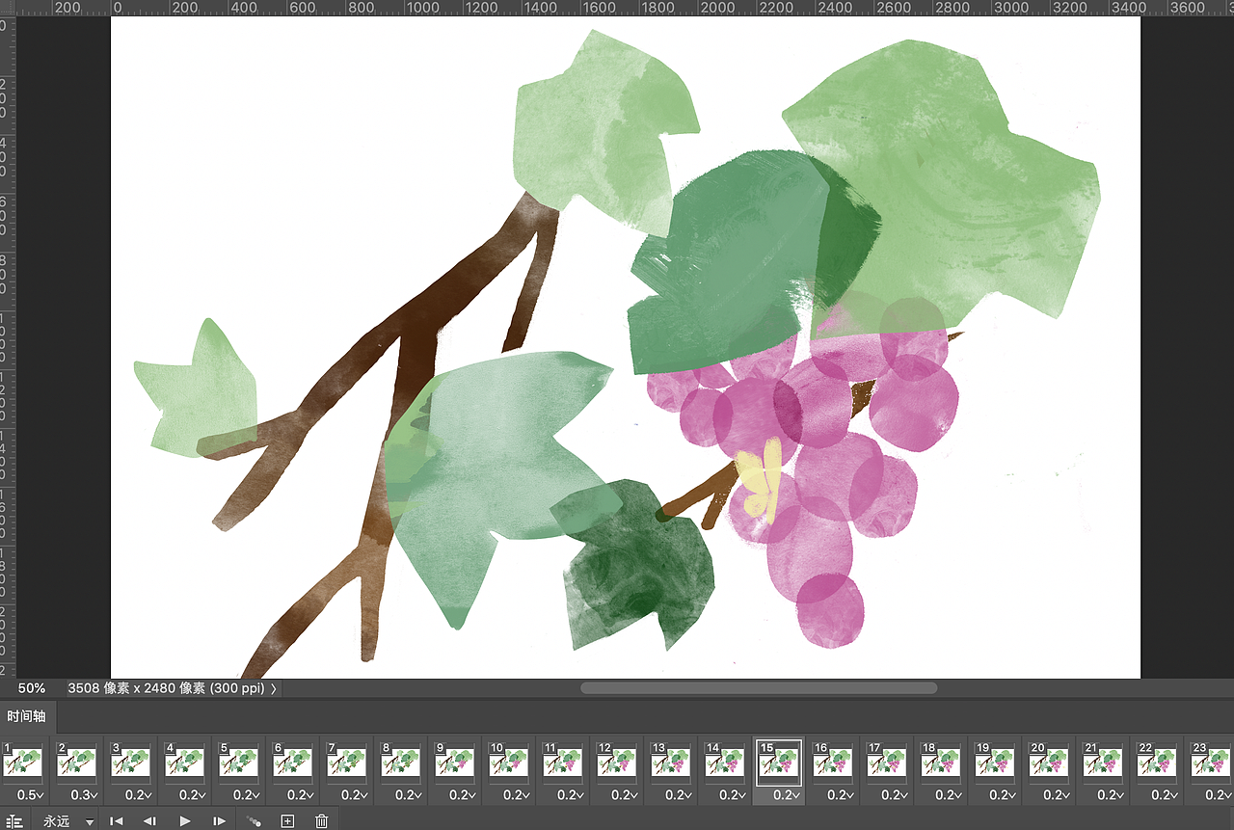The height and width of the screenshot is (830, 1234).
Task: Go to previous frame
Action: click(x=149, y=821)
